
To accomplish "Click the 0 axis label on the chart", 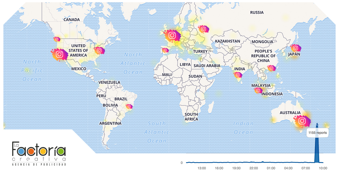I will tap(182, 163).
